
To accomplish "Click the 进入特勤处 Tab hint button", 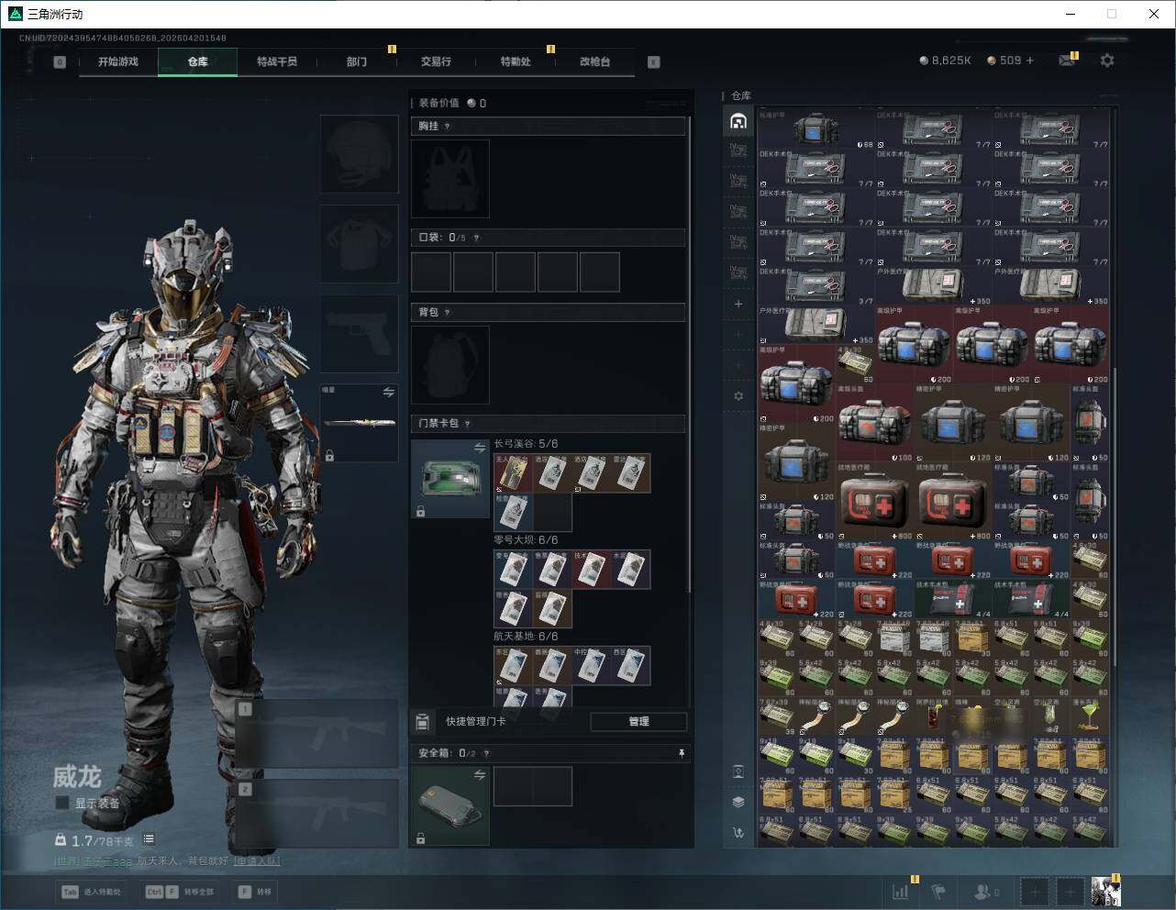I will (x=91, y=892).
